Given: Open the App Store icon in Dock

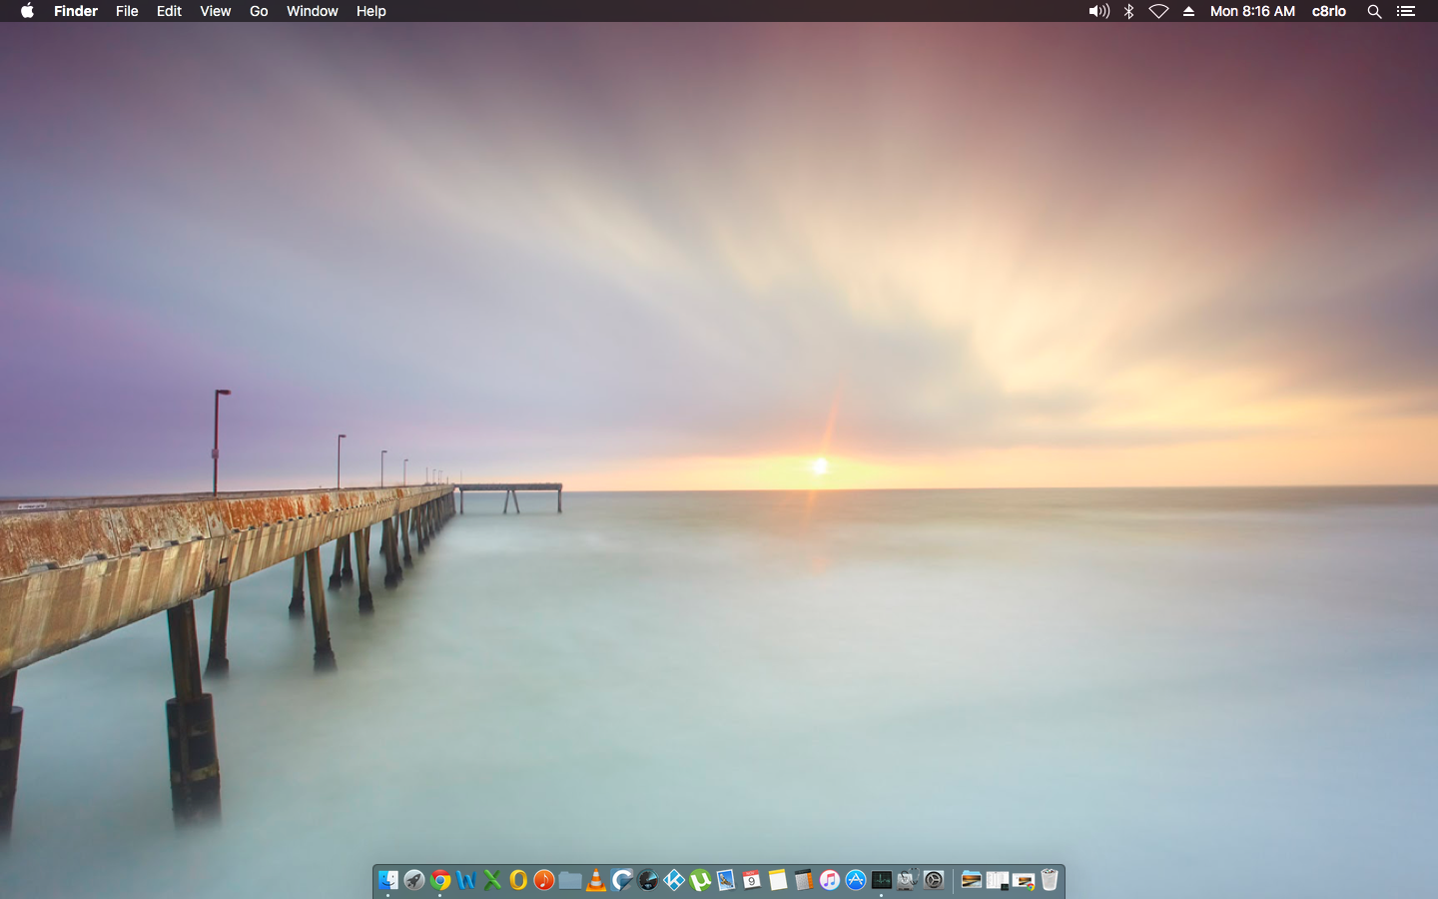Looking at the screenshot, I should pyautogui.click(x=856, y=880).
